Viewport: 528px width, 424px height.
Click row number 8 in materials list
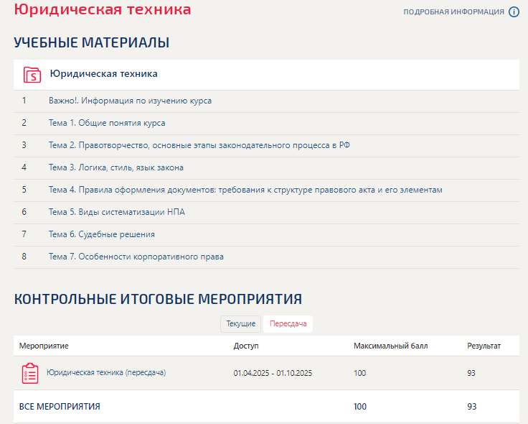tap(24, 257)
